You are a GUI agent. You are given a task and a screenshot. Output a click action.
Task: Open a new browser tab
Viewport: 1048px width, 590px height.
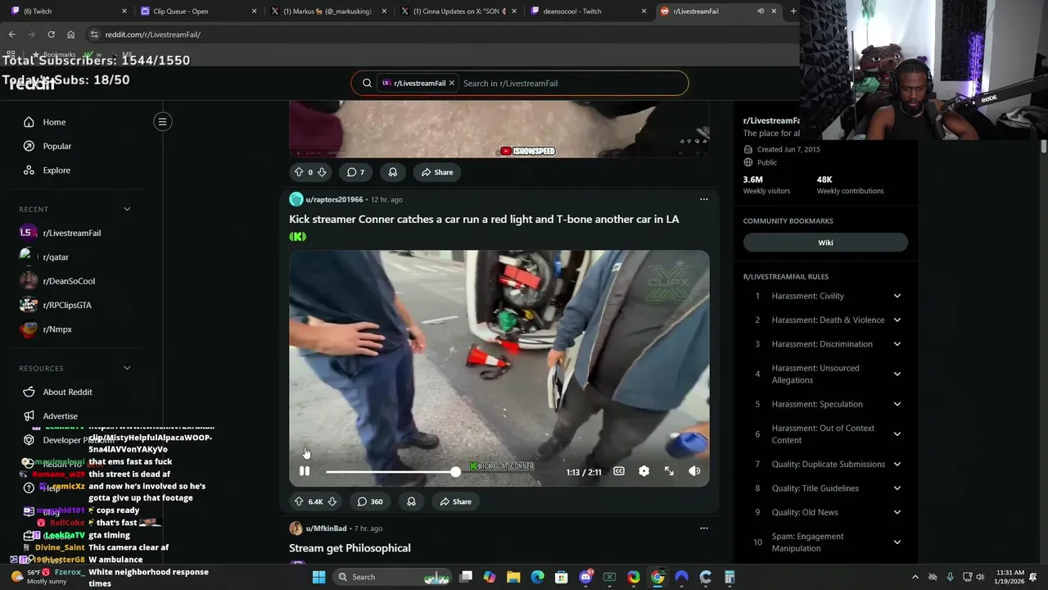pos(793,11)
